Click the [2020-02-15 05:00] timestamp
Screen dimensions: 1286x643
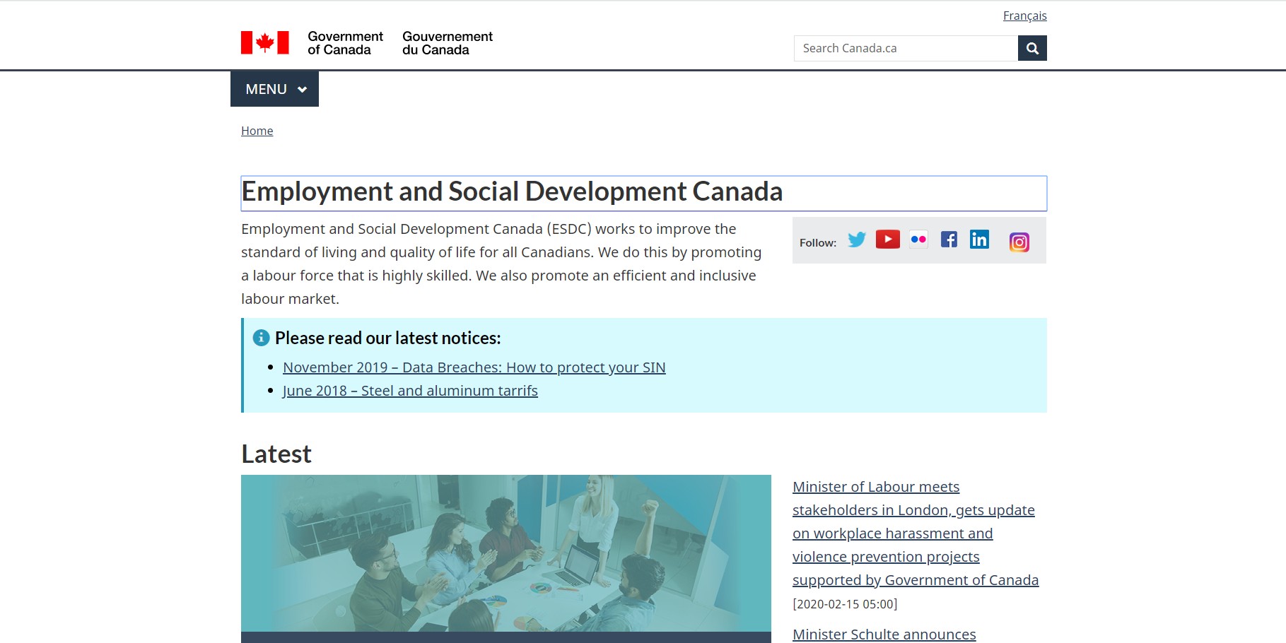coord(845,604)
